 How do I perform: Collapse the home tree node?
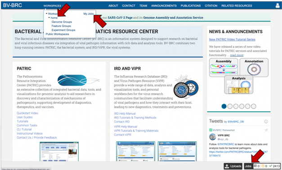coord(49,18)
